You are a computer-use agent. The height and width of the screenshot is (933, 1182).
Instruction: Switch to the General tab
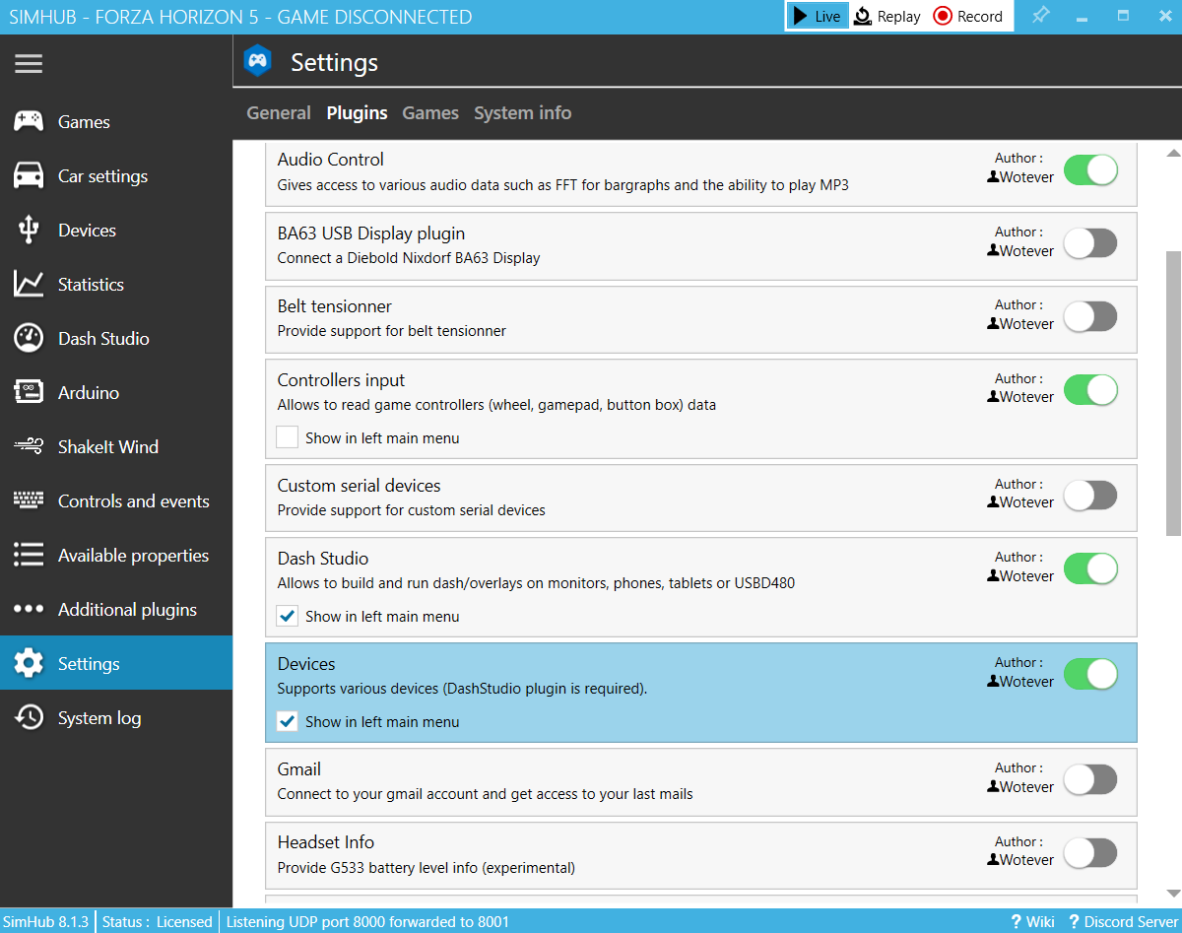(278, 113)
